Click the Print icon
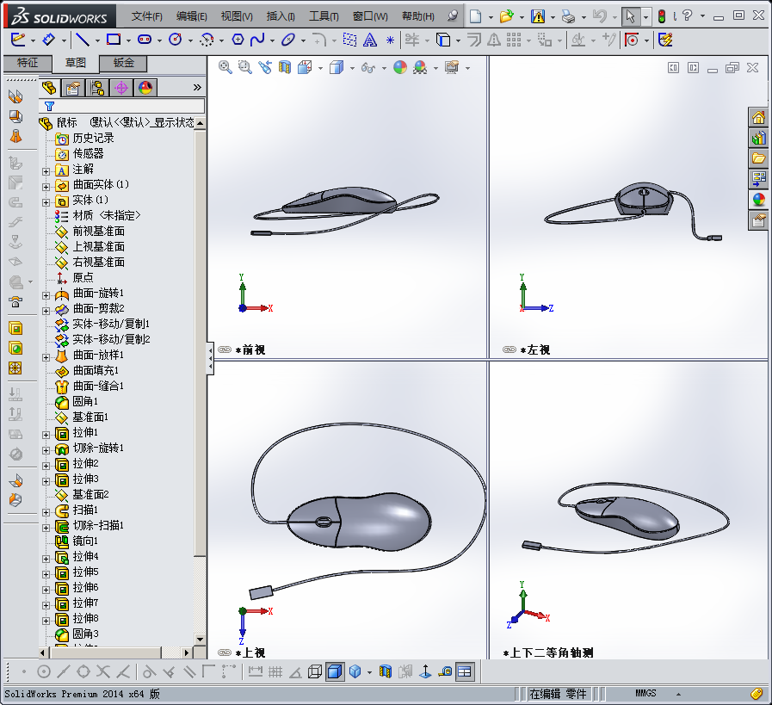This screenshot has height=705, width=772. (568, 16)
